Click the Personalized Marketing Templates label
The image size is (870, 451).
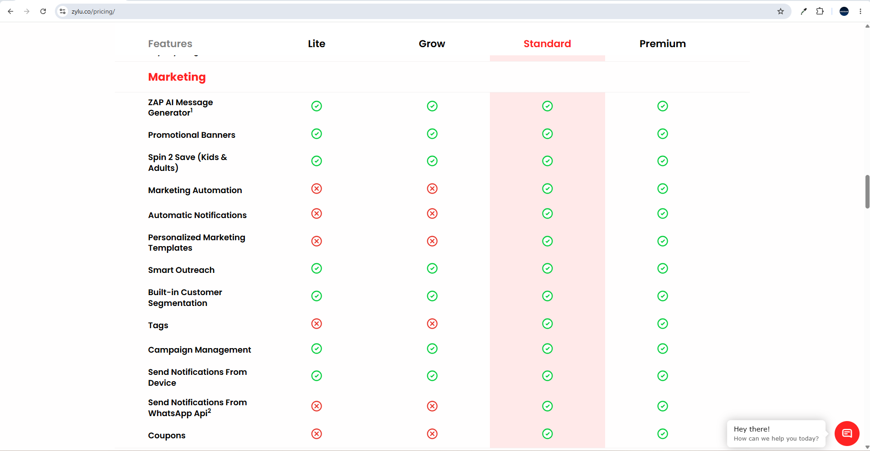[x=196, y=242]
